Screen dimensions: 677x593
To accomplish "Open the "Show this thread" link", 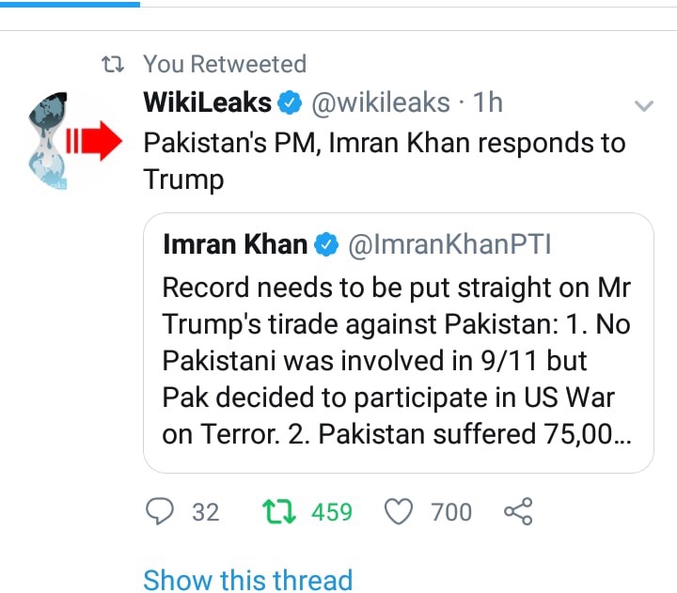I will pyautogui.click(x=247, y=580).
